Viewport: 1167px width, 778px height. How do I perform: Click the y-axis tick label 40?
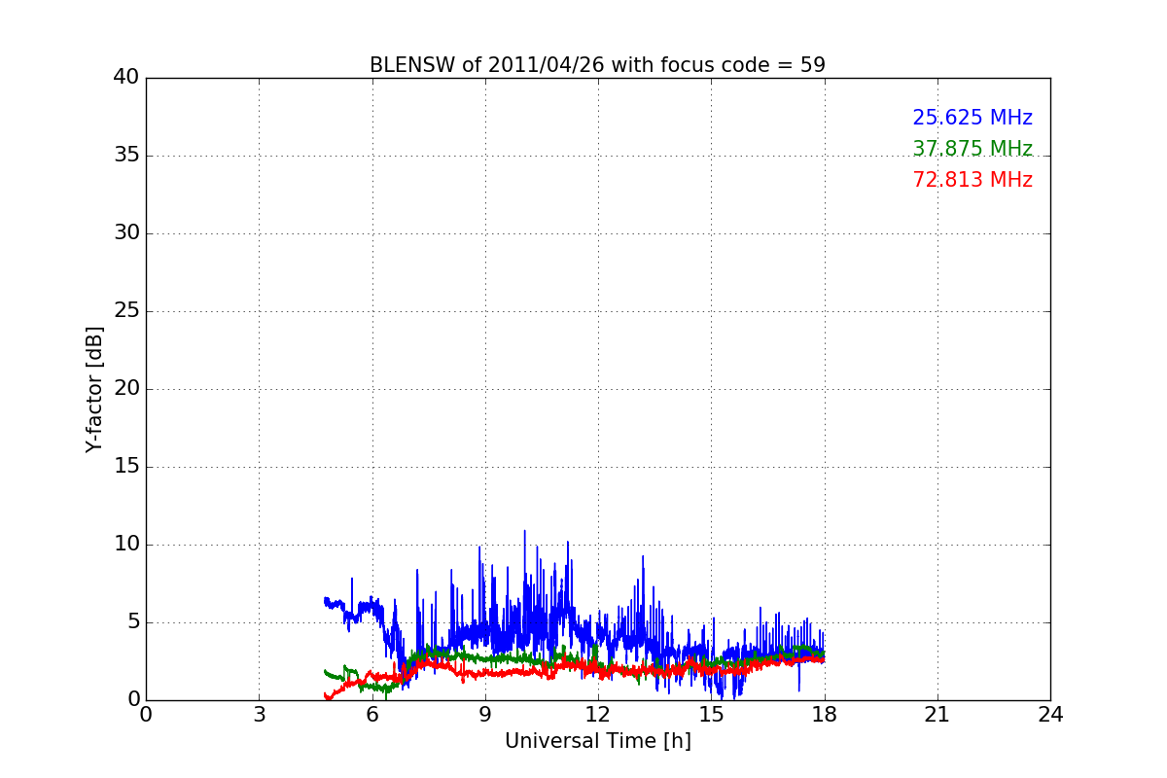(x=126, y=78)
